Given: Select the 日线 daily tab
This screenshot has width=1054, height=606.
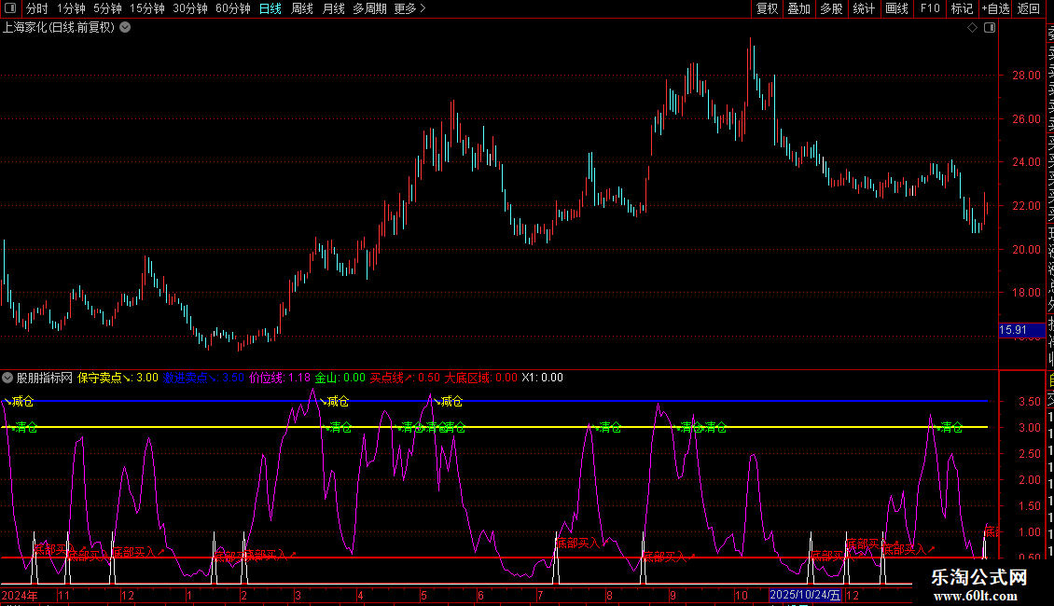Looking at the screenshot, I should point(270,8).
